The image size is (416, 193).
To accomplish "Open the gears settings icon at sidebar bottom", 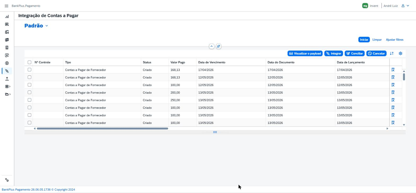I will pos(7,180).
